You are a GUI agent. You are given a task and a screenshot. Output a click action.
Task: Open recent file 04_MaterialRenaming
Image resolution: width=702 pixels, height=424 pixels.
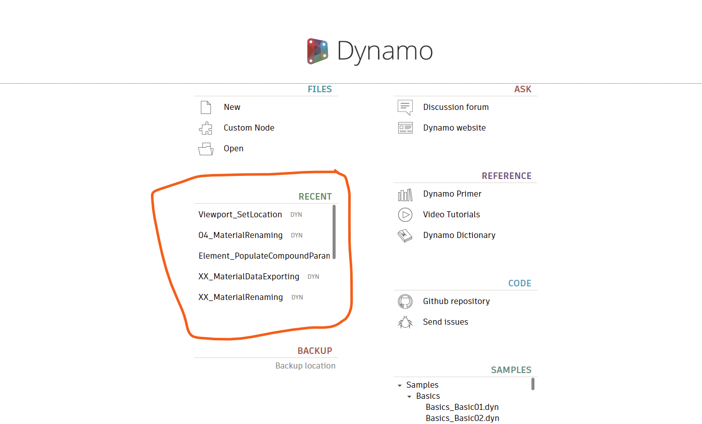tap(240, 235)
